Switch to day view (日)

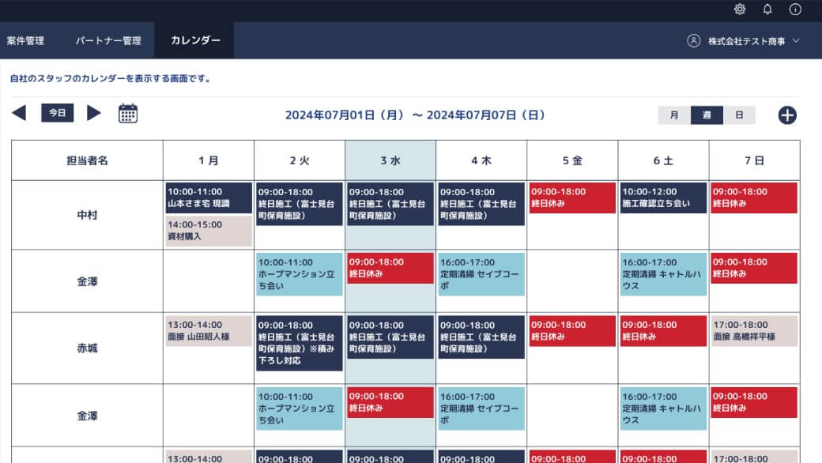click(x=739, y=115)
